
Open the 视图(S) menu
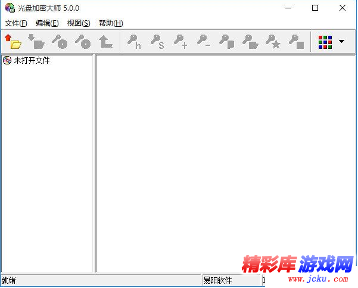[79, 23]
